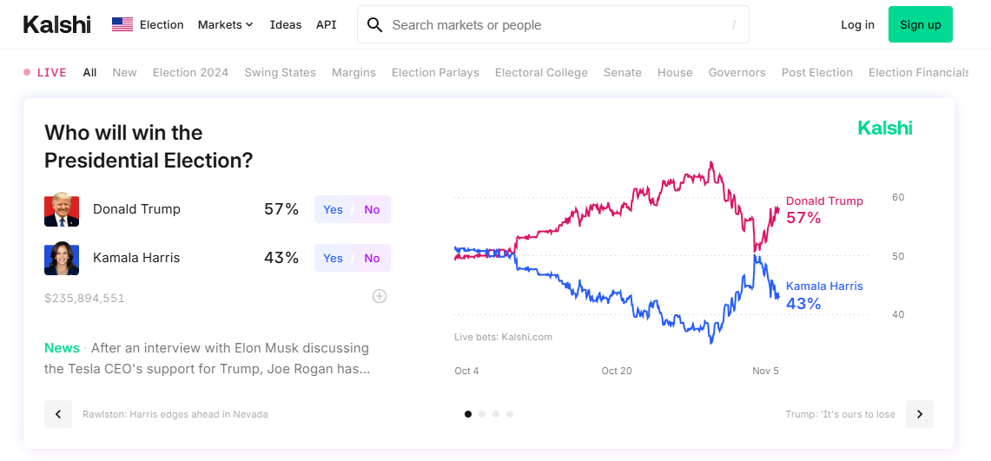Select the fourth carousel dot
The height and width of the screenshot is (461, 991).
click(x=510, y=414)
